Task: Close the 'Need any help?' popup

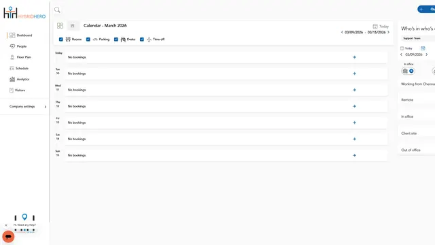Action: pos(6,225)
